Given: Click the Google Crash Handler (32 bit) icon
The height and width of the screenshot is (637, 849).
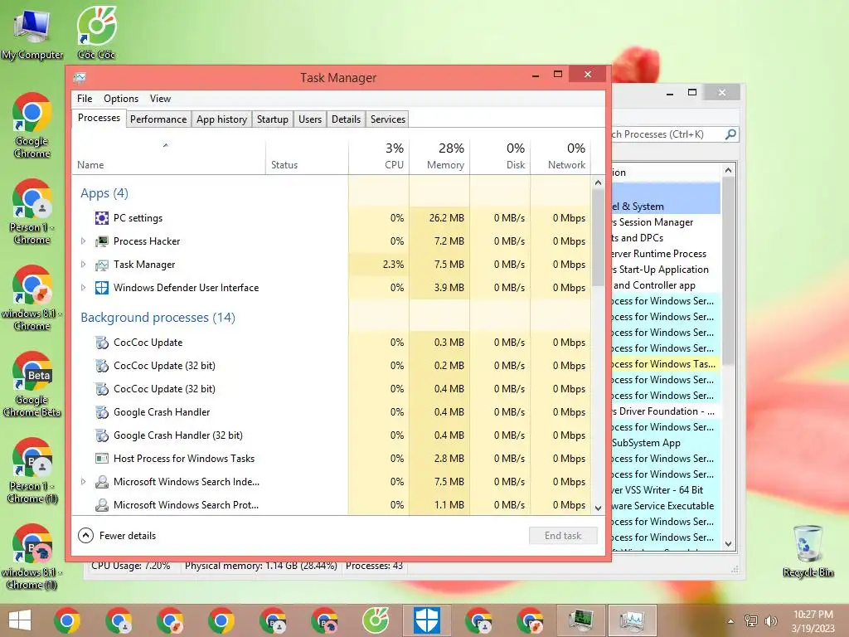Looking at the screenshot, I should point(102,435).
